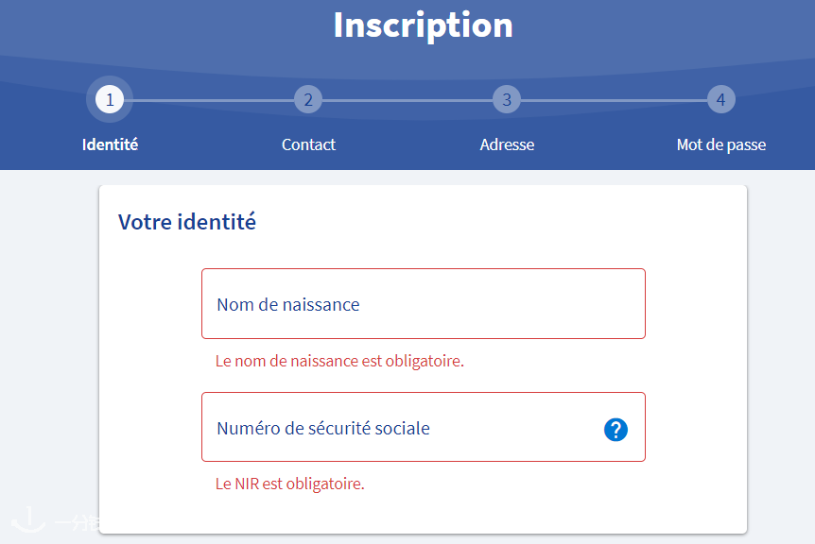Focus the Numéro de sécurité sociale field
Image resolution: width=815 pixels, height=544 pixels.
[x=423, y=427]
